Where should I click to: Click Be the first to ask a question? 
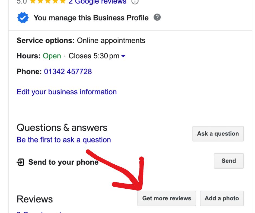(x=63, y=139)
